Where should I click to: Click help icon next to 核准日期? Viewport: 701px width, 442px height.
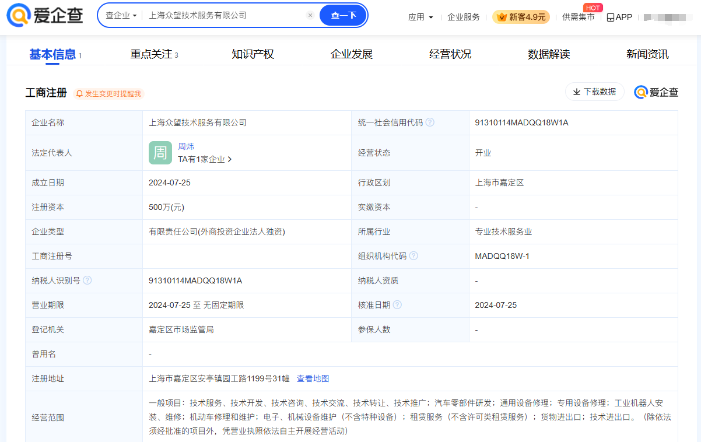point(397,305)
